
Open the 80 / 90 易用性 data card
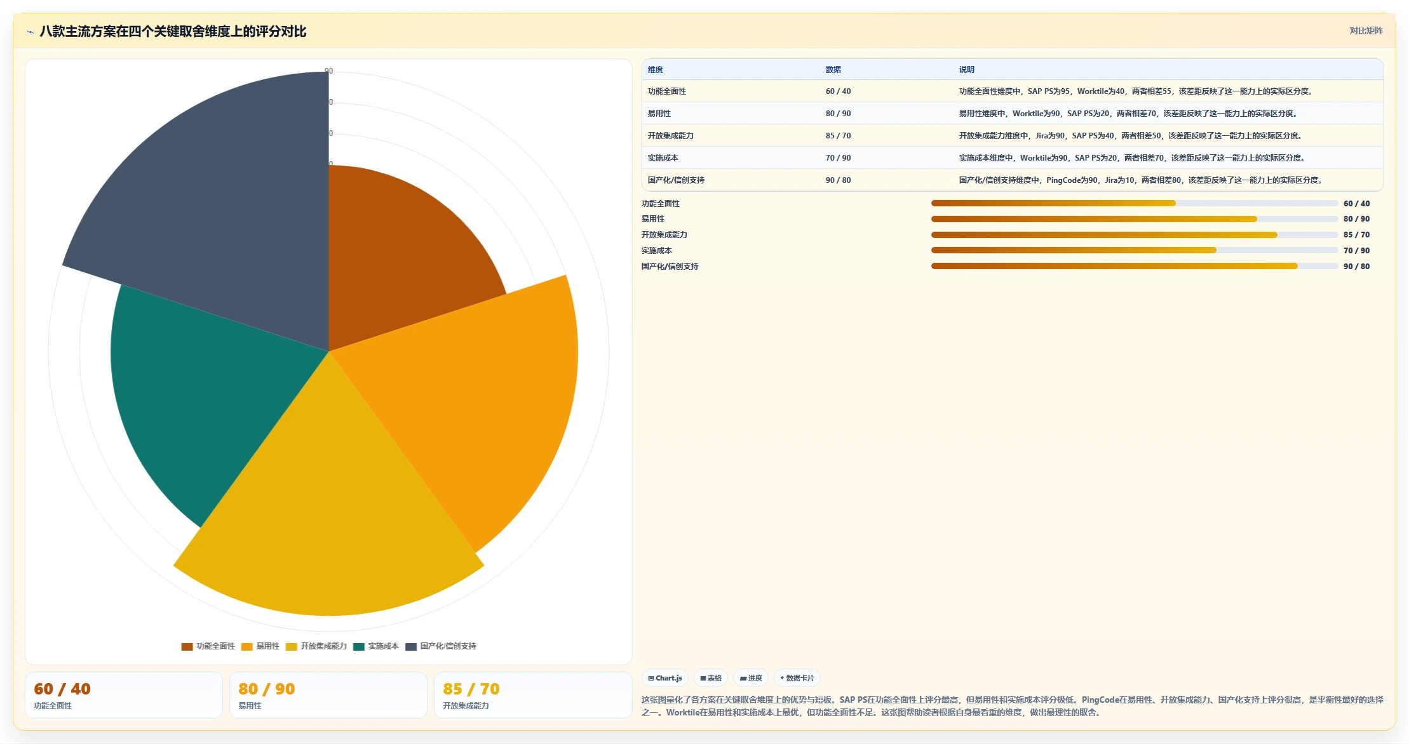[x=328, y=695]
